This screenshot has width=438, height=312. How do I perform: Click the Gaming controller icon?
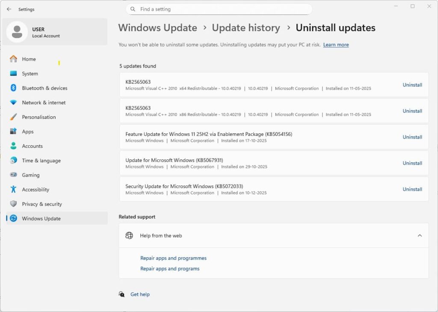(13, 175)
